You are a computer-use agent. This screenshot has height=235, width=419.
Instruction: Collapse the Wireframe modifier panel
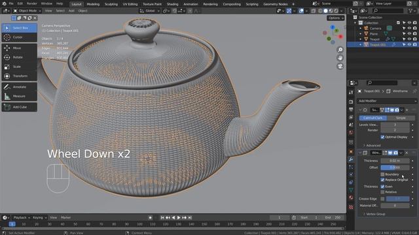pyautogui.click(x=360, y=153)
